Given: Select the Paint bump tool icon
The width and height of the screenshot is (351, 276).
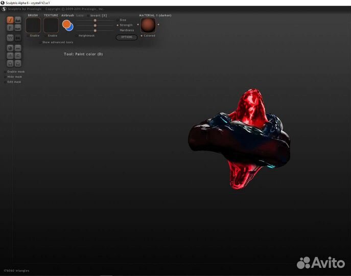Looking at the screenshot, I should [x=18, y=20].
